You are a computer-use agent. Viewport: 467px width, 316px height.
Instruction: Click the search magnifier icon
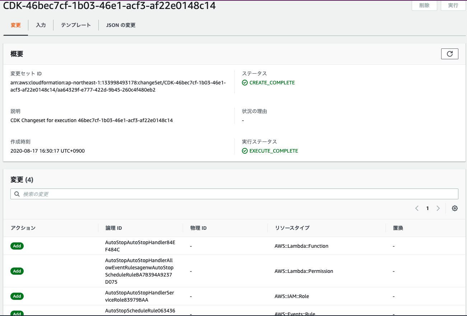pyautogui.click(x=17, y=194)
